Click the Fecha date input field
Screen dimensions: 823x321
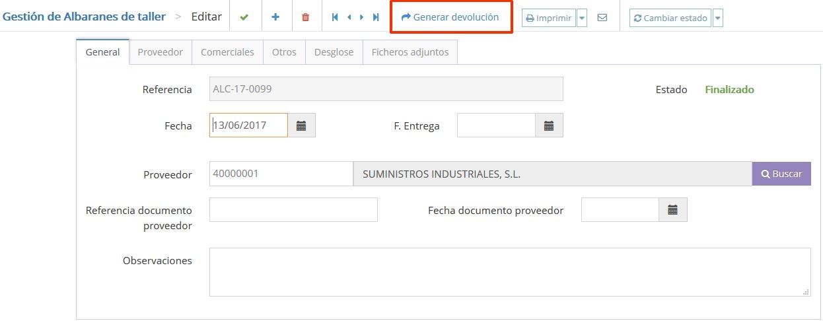tap(248, 125)
